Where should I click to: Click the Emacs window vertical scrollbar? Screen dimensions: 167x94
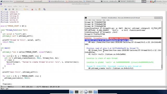point(166,48)
